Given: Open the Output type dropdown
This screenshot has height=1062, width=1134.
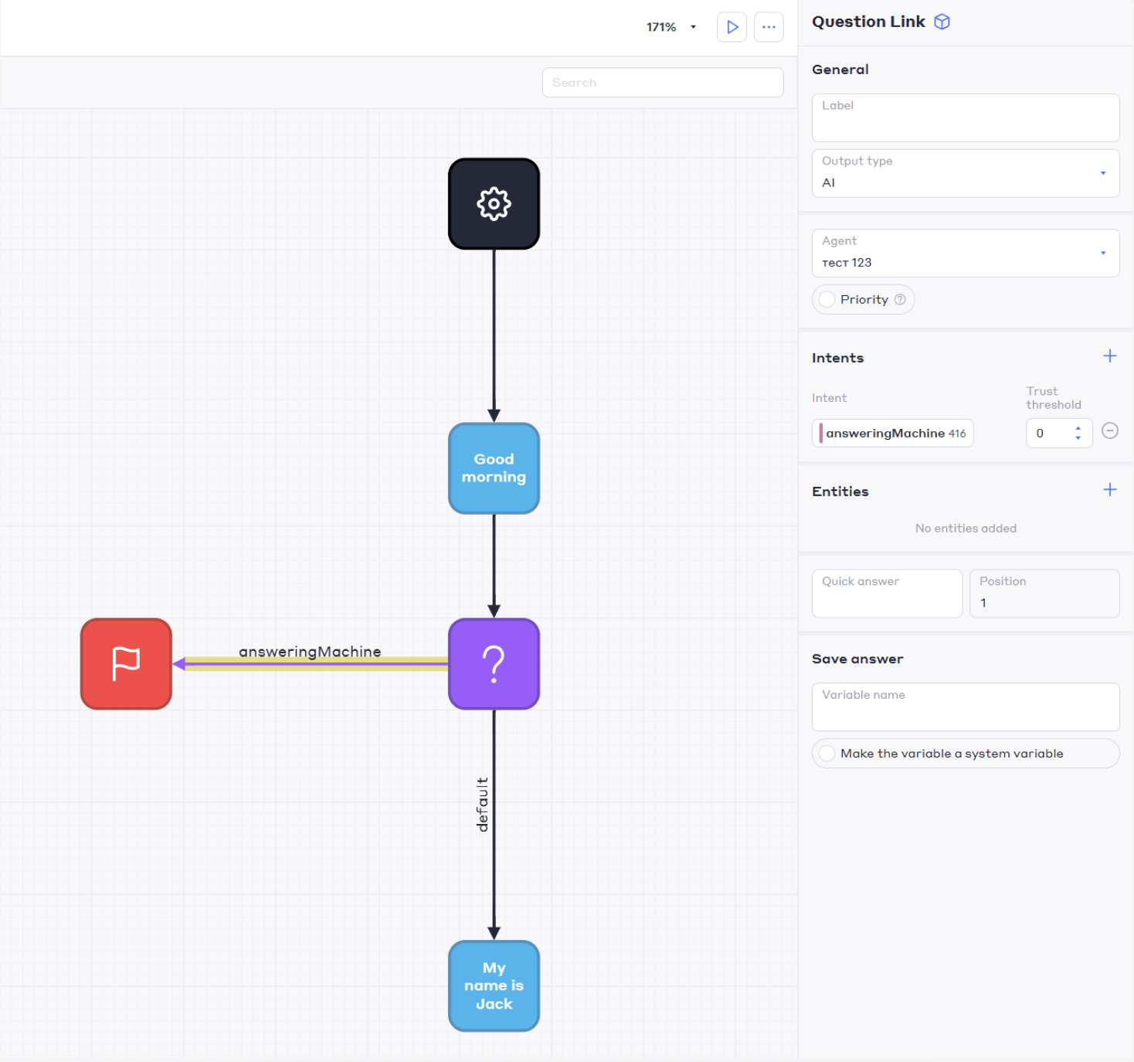Looking at the screenshot, I should 965,174.
